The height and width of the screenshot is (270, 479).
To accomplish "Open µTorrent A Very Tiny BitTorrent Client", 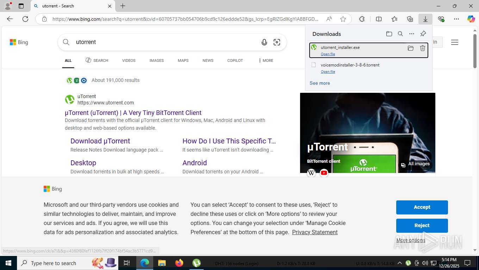I will point(133,113).
